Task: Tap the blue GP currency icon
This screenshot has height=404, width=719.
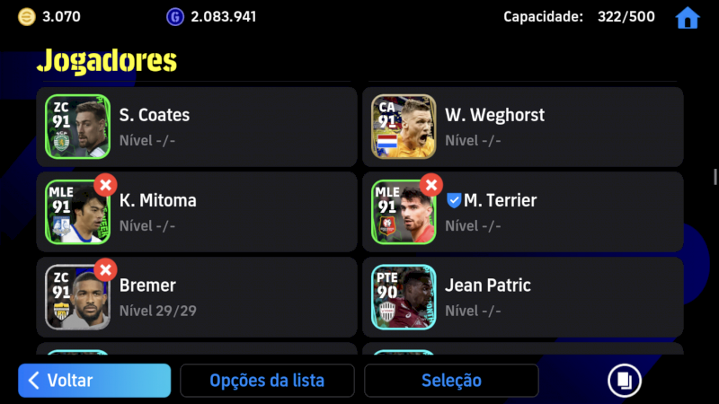Action: (175, 17)
